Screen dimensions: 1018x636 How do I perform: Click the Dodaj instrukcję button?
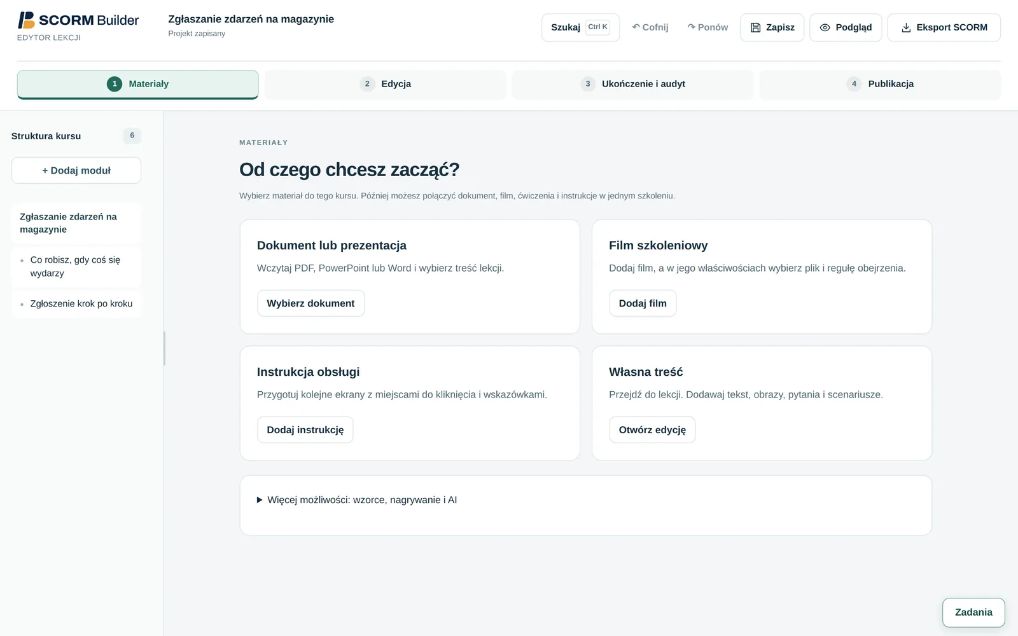coord(305,430)
